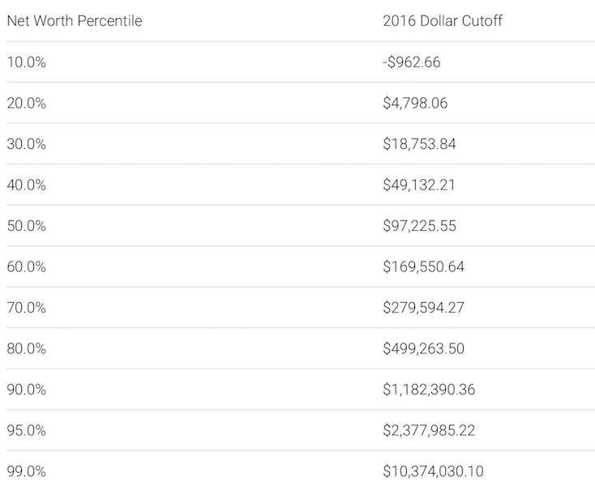Click the $97,225.55 cutoff value
The height and width of the screenshot is (486, 595).
(x=419, y=226)
